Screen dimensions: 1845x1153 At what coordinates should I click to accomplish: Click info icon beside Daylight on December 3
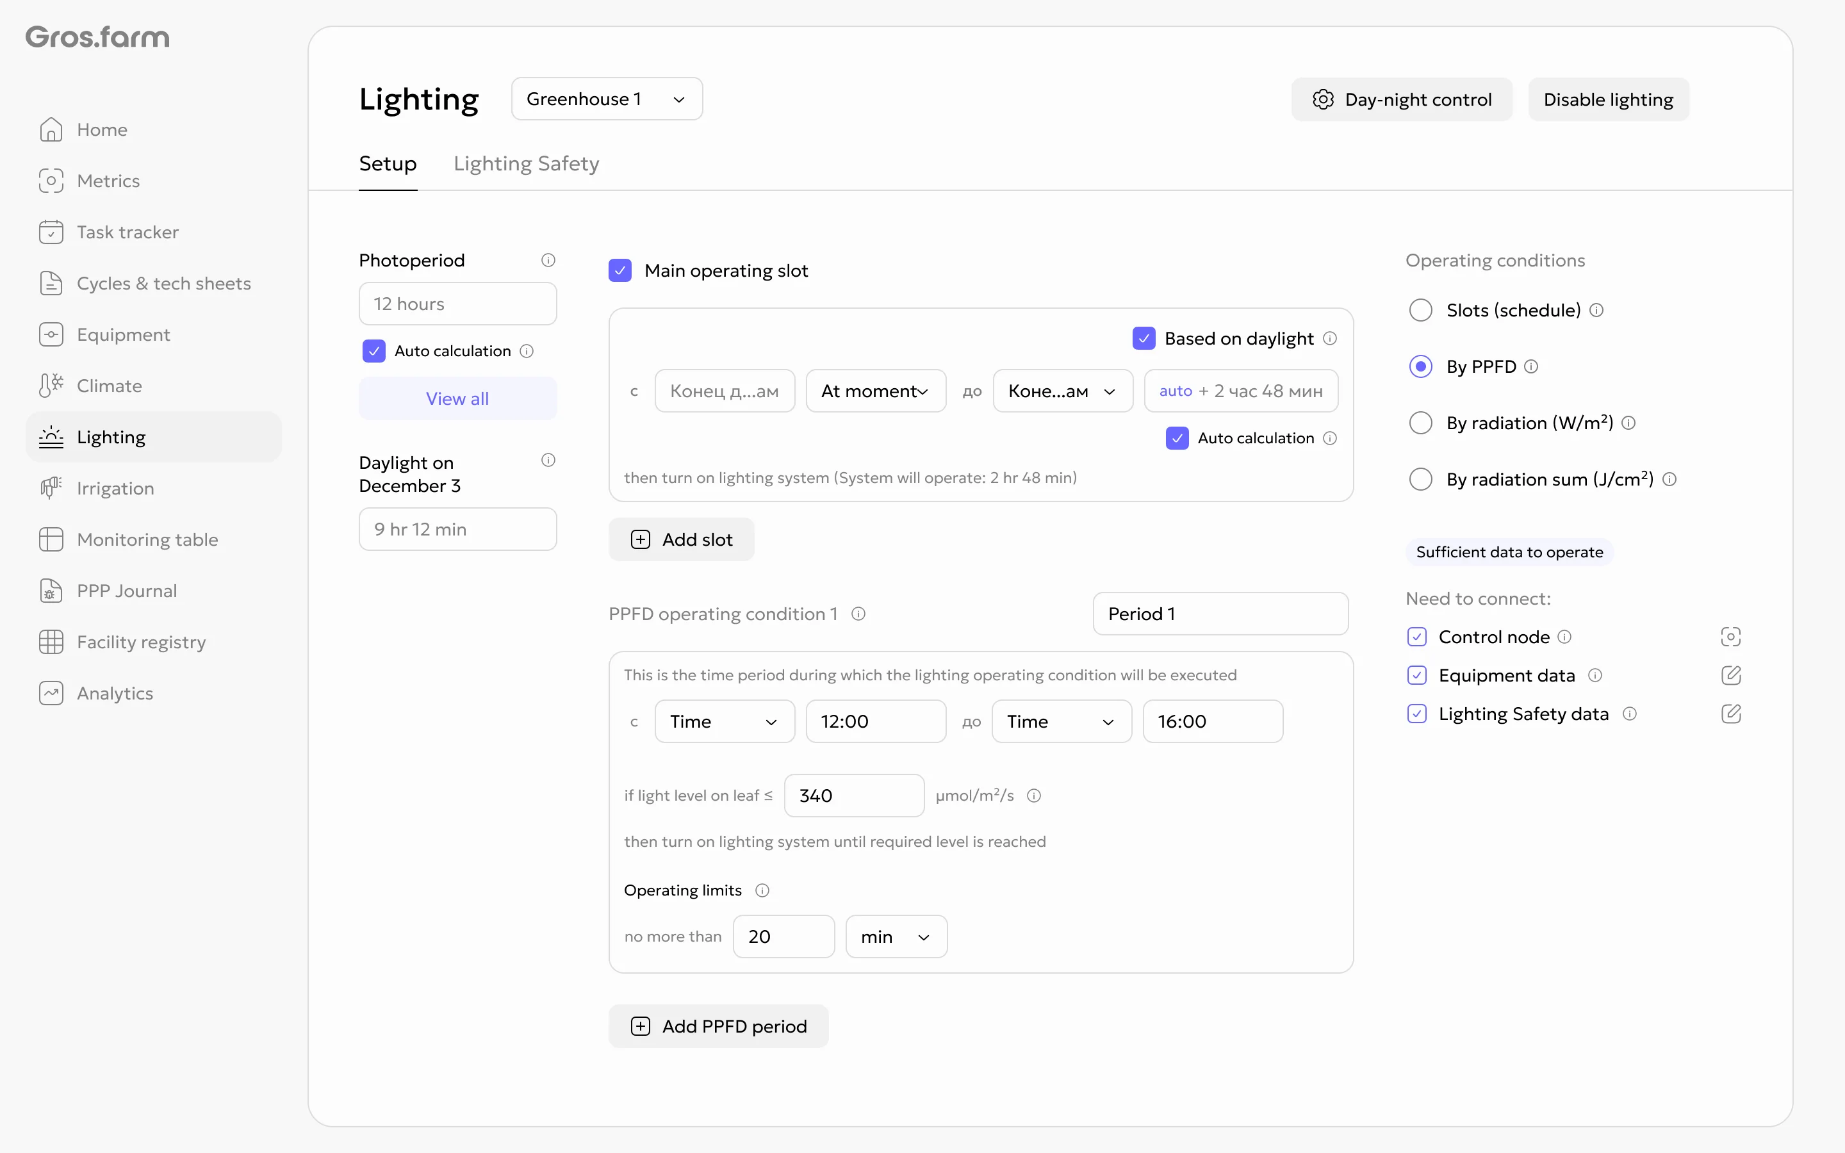(548, 460)
